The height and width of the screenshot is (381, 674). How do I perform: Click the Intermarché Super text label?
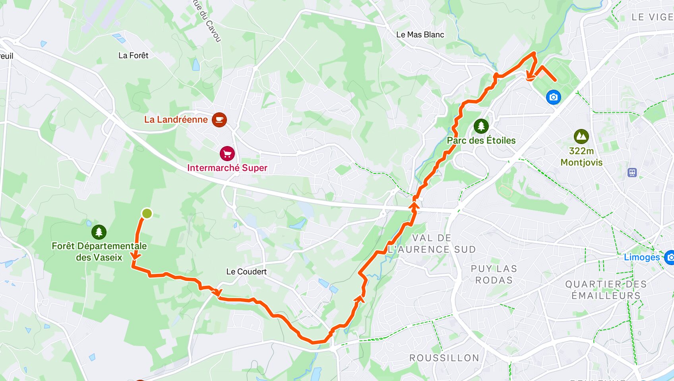[x=227, y=168]
